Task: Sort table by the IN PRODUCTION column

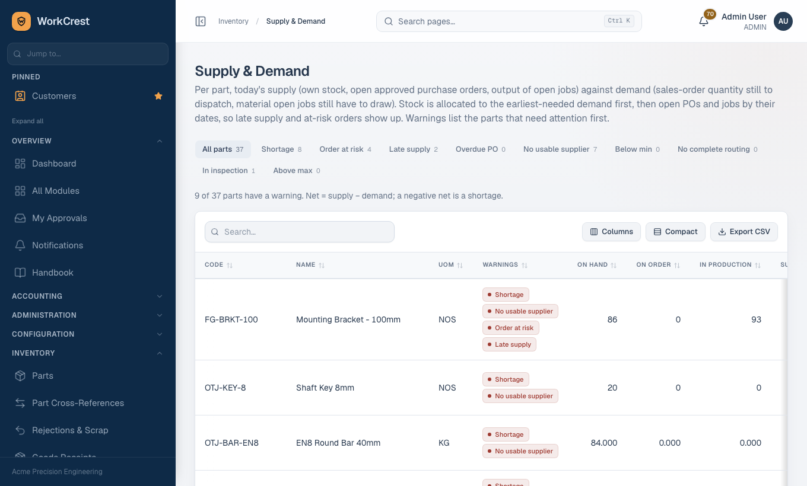Action: (x=730, y=265)
